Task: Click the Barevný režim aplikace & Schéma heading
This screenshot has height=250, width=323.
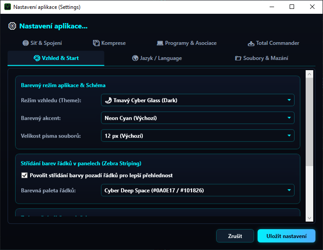Action: point(63,85)
